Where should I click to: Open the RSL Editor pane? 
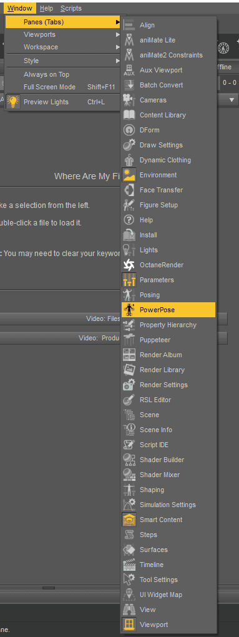pos(168,400)
